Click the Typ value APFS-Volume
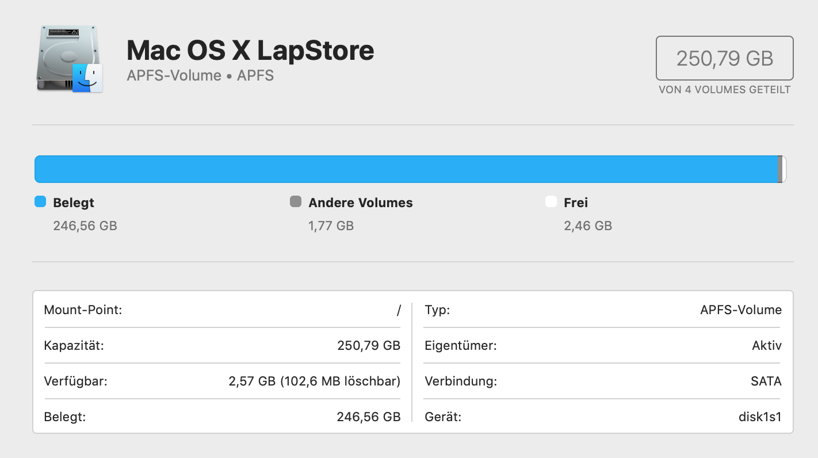The image size is (818, 458). (741, 310)
